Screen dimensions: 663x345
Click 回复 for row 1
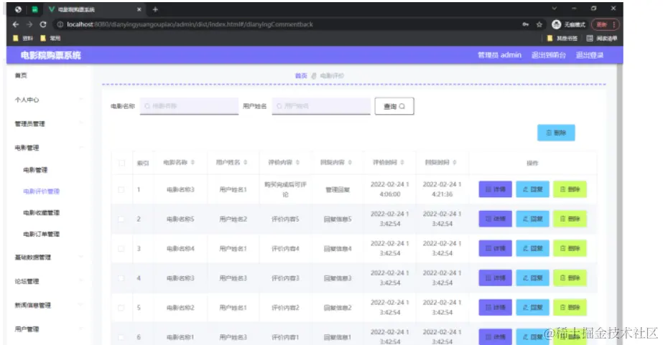pos(532,189)
